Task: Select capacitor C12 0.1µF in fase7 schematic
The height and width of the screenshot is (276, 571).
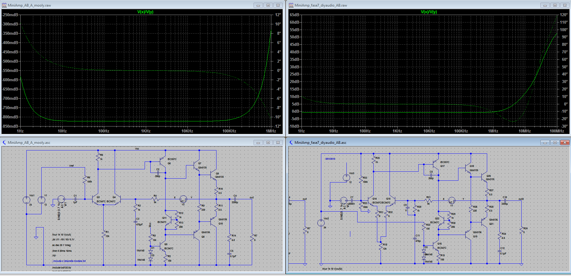Action: [499, 251]
